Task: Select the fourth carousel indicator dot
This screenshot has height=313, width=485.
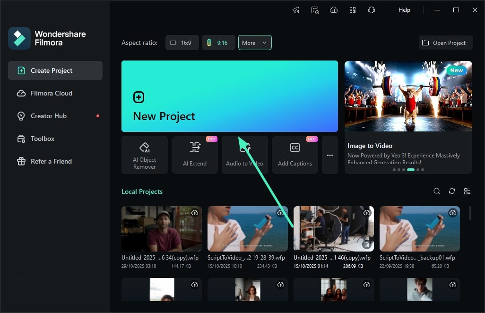Action: (x=410, y=169)
